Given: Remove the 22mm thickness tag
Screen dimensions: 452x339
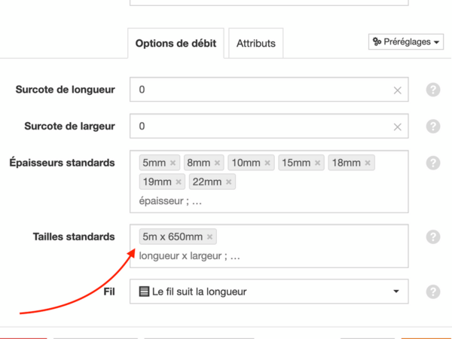Looking at the screenshot, I should coord(229,182).
